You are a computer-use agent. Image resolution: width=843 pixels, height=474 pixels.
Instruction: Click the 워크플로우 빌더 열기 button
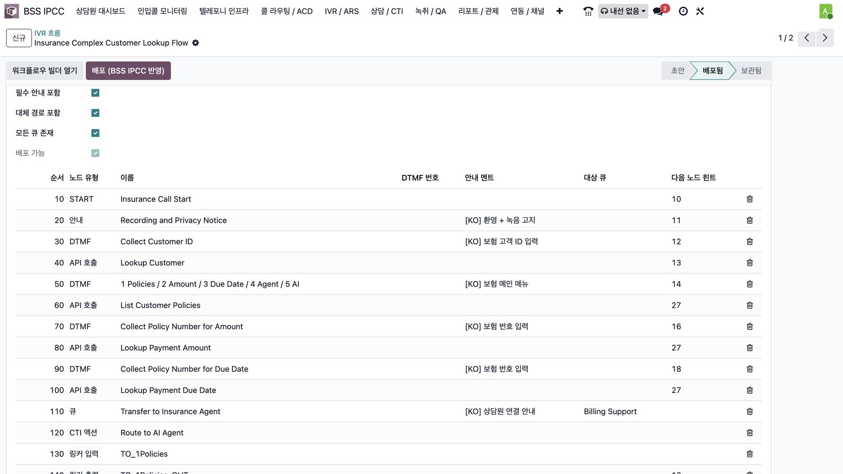pyautogui.click(x=45, y=71)
